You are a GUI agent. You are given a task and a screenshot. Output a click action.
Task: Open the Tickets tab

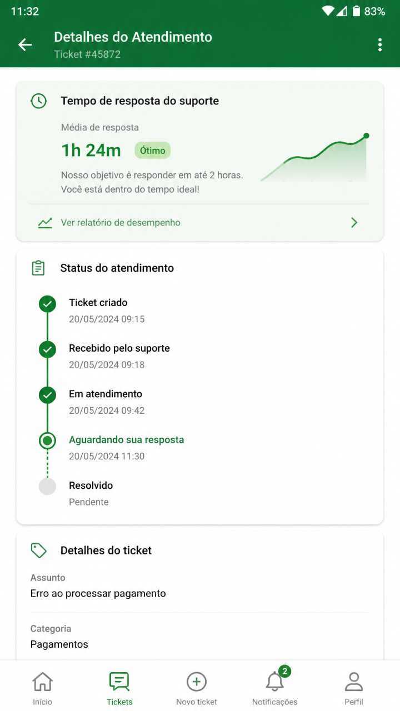click(119, 688)
